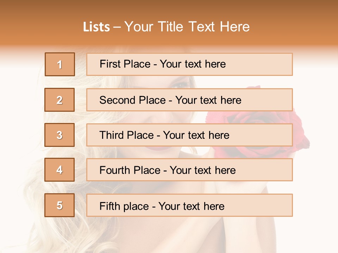Click the words 'Fourth Place'

coord(130,170)
